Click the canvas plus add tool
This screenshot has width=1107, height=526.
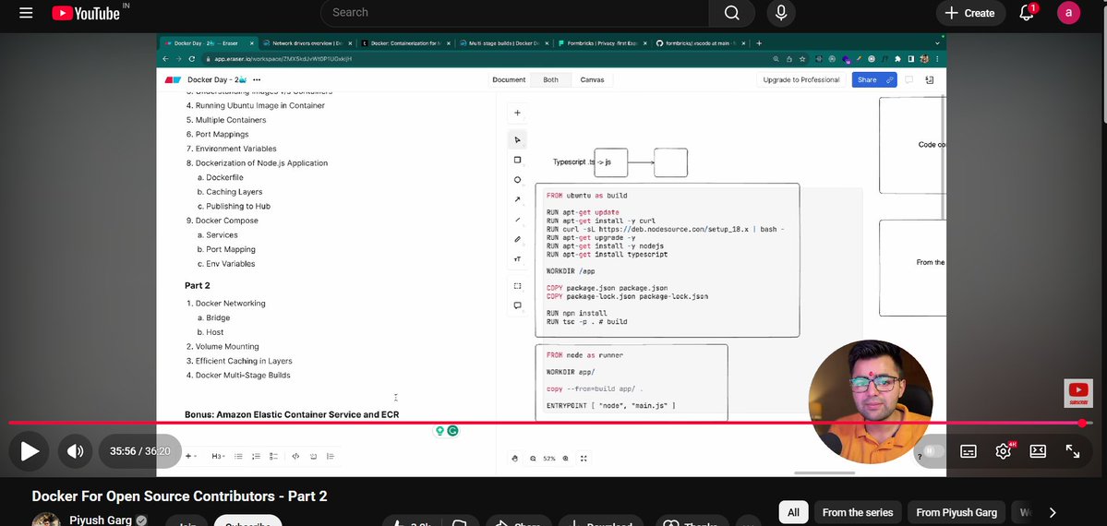click(x=518, y=113)
